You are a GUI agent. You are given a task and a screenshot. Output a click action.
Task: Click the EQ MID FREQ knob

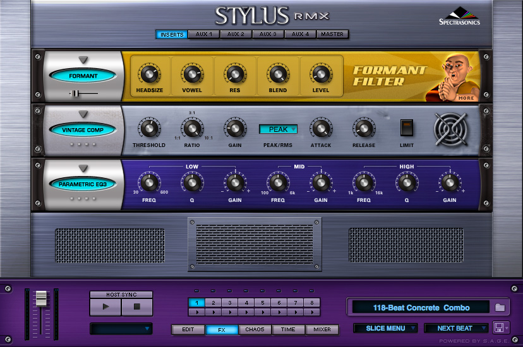(x=278, y=182)
